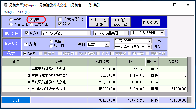Image resolution: width=196 pixels, height=109 pixels.
Task: Check the ファイル情報 display checkbox
Action: (x=76, y=54)
